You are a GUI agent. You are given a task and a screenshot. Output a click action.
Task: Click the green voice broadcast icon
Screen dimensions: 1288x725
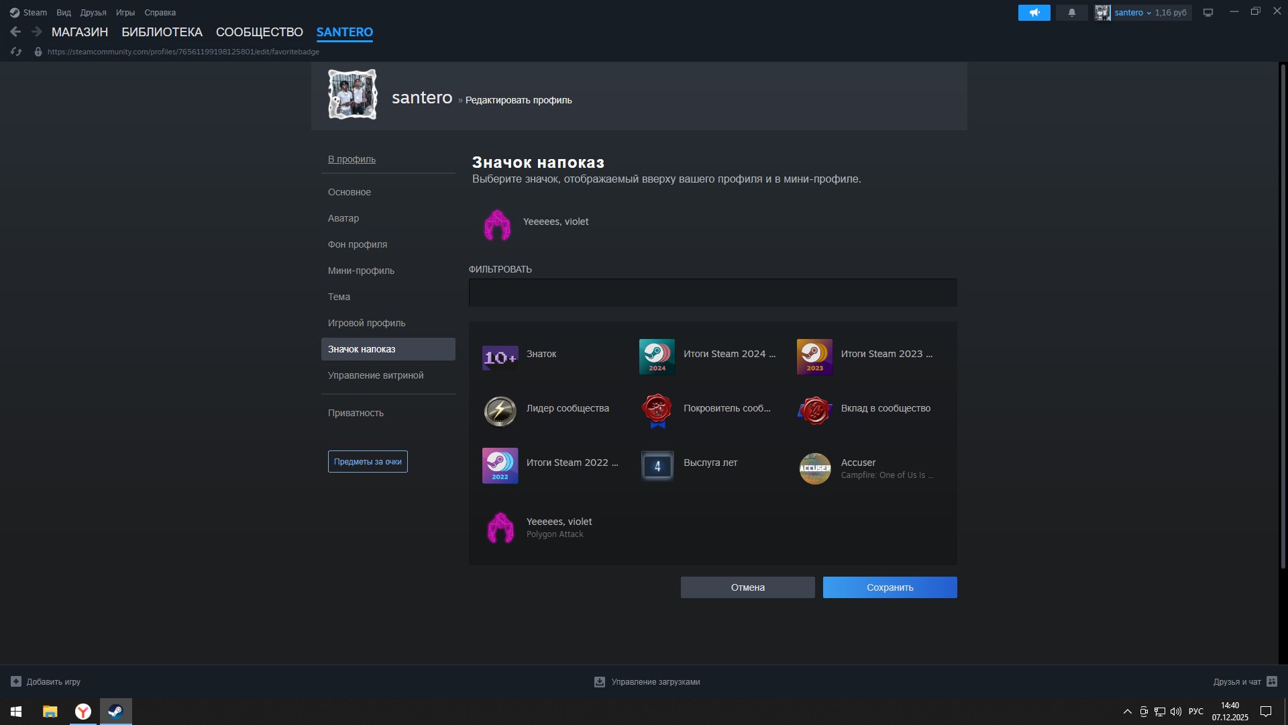[x=1034, y=12]
